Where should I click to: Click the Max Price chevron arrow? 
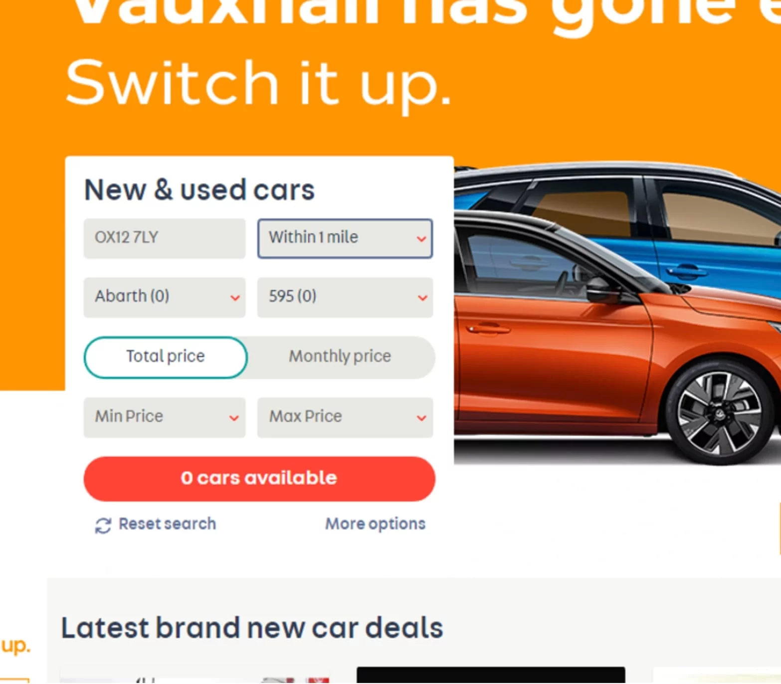pyautogui.click(x=421, y=418)
